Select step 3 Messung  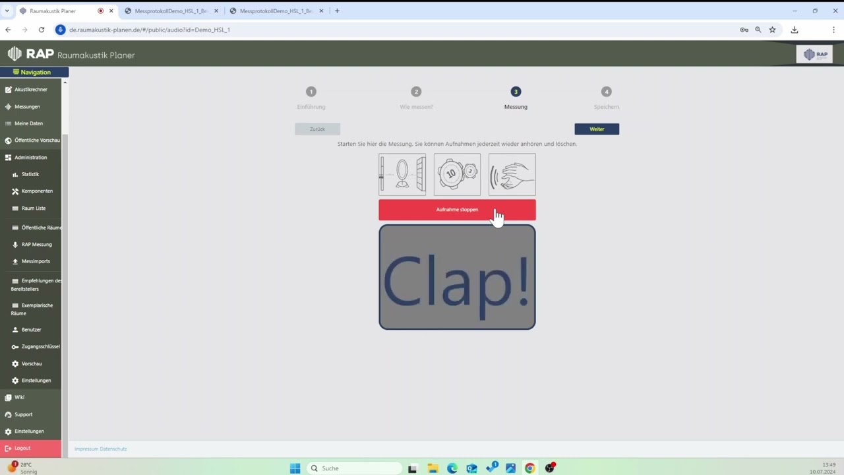(x=516, y=98)
